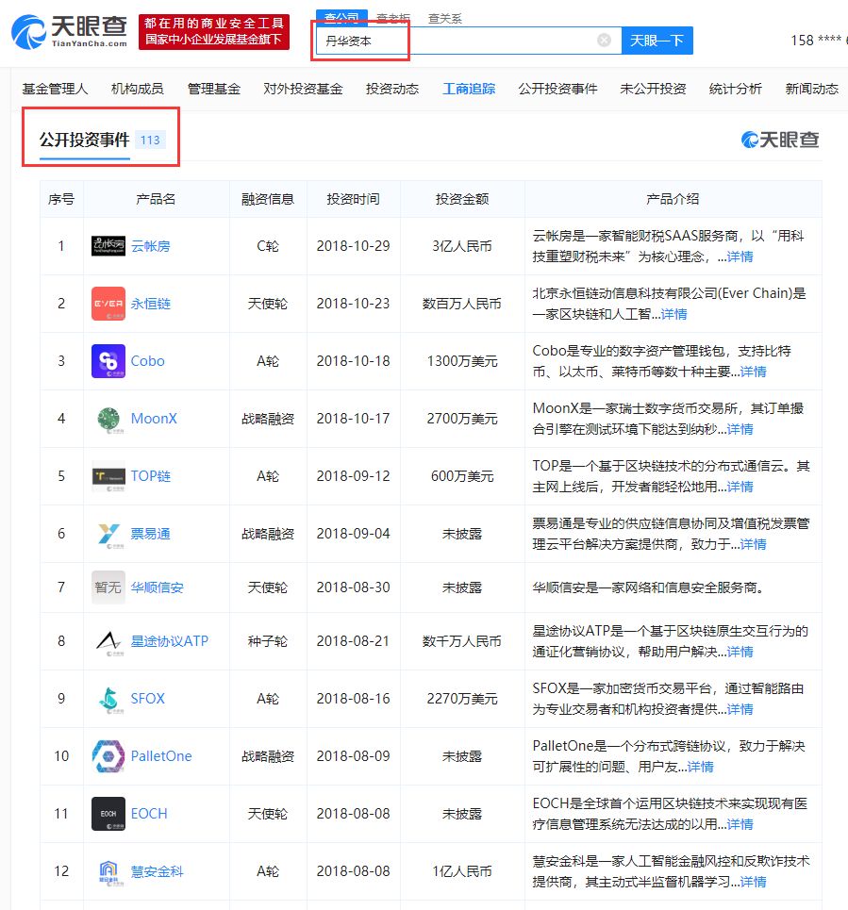Click the 158 **** account number
The image size is (848, 910).
(819, 40)
